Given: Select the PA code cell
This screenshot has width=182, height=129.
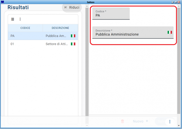Looking at the screenshot, I should (13, 36).
